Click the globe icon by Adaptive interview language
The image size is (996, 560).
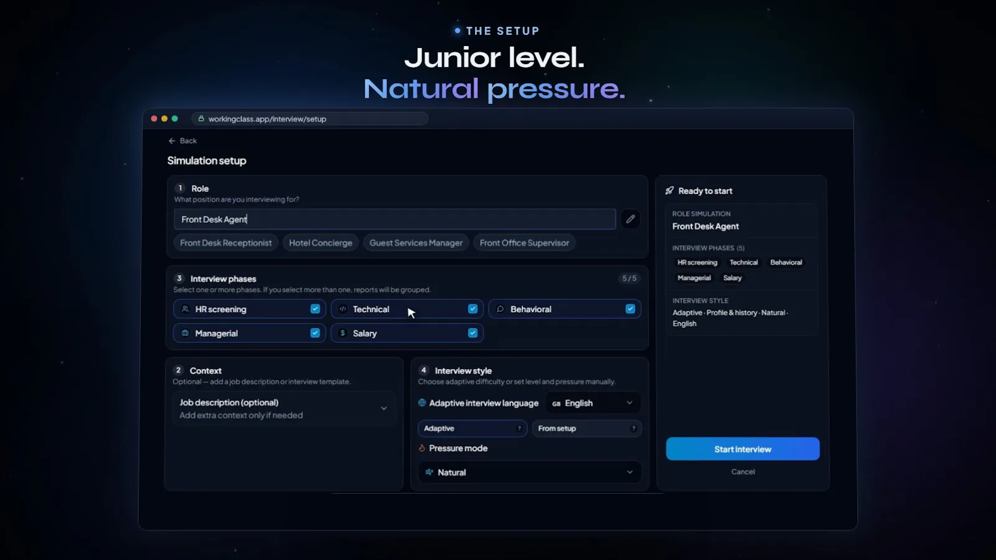(422, 403)
